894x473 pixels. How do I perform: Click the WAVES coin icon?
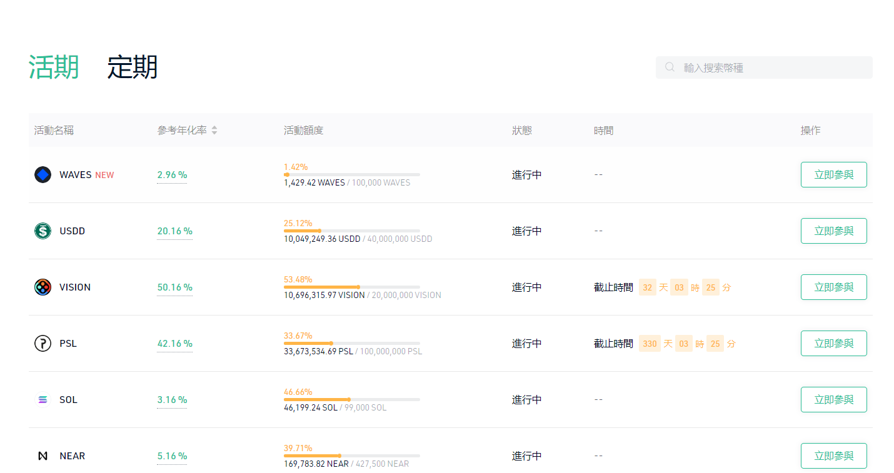43,175
